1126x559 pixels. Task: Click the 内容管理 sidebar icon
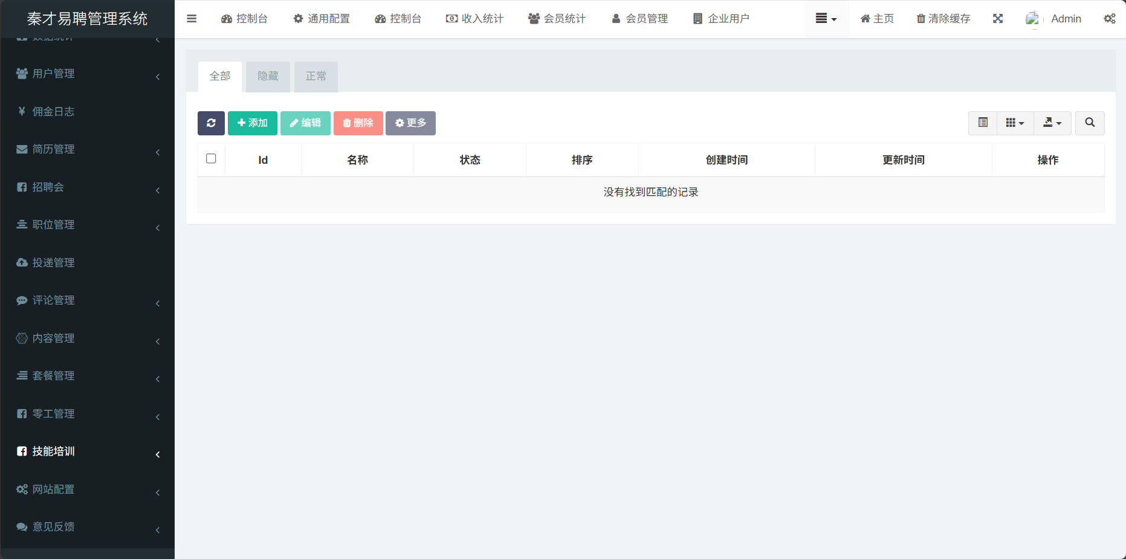pos(22,338)
